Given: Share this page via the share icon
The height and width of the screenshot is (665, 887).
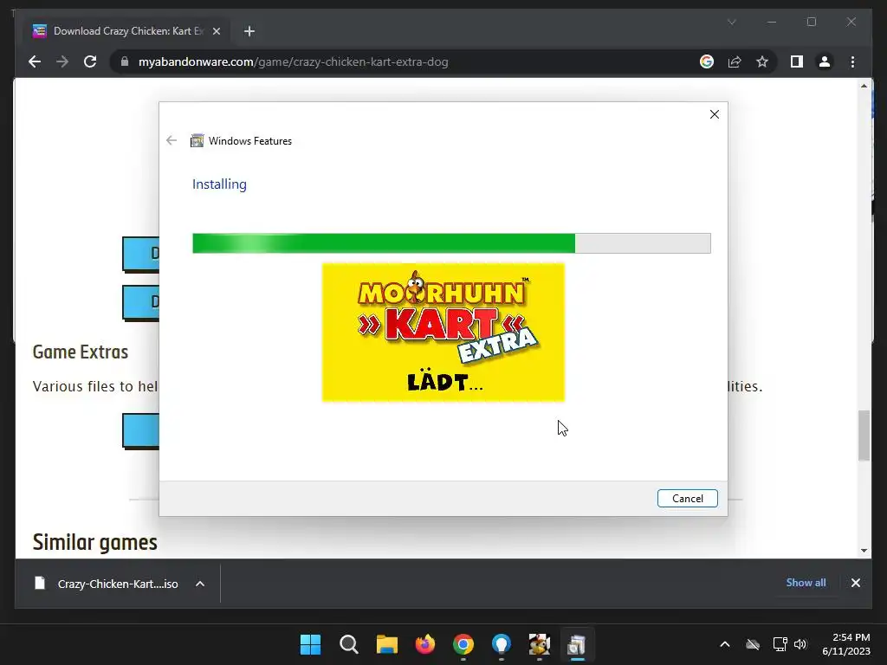Looking at the screenshot, I should coord(735,61).
